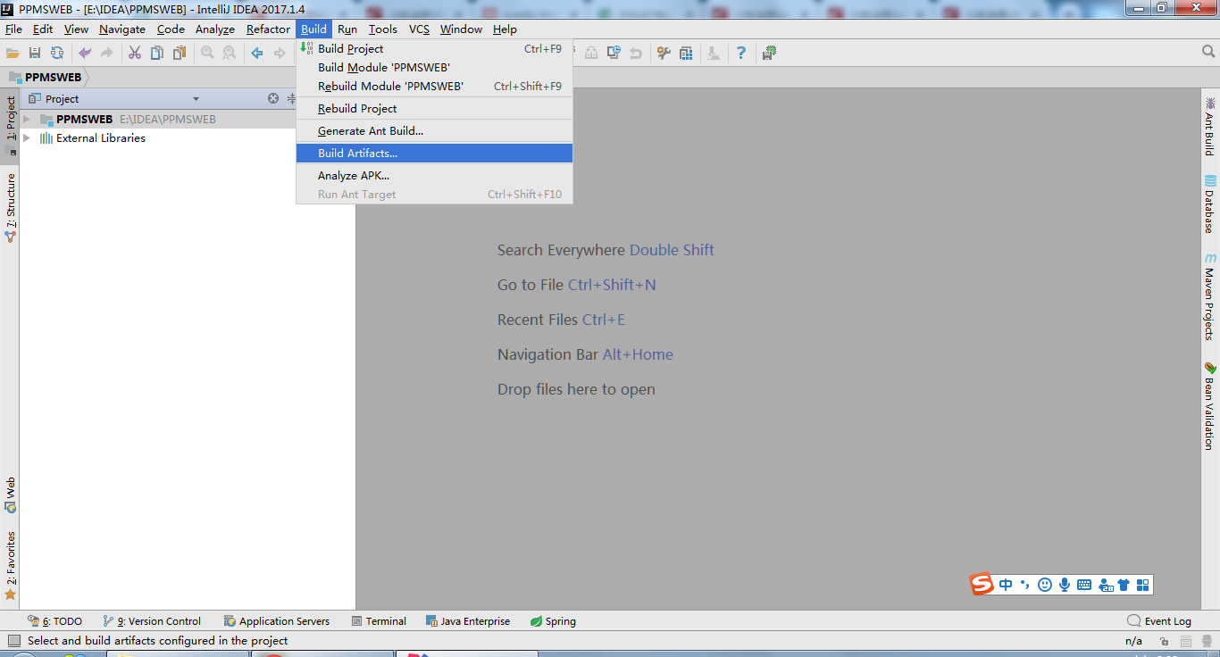Open the Edit menu
Image resolution: width=1220 pixels, height=657 pixels.
click(43, 29)
